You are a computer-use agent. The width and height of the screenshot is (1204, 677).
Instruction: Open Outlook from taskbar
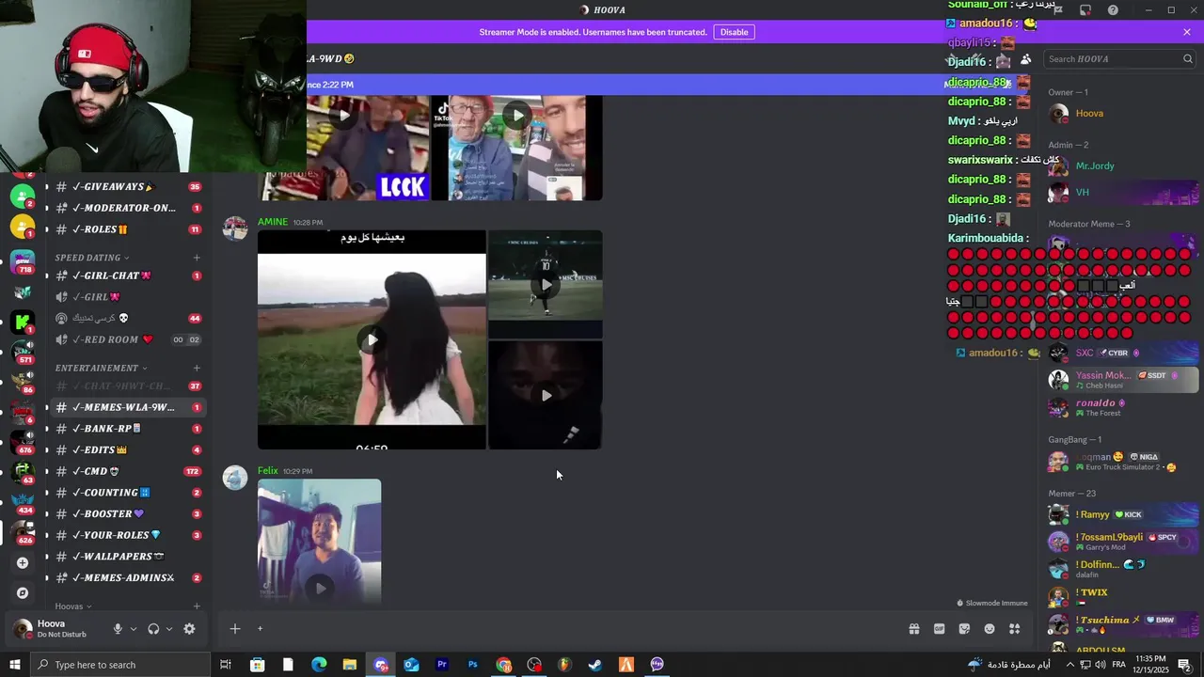[411, 665]
